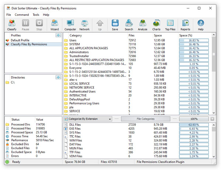Click the Users 16.83 % space bar
The image size is (221, 170).
coord(194,40)
